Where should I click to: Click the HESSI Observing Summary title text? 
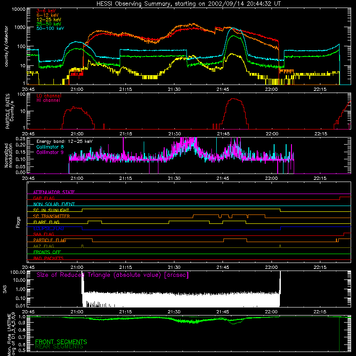coord(188,4)
